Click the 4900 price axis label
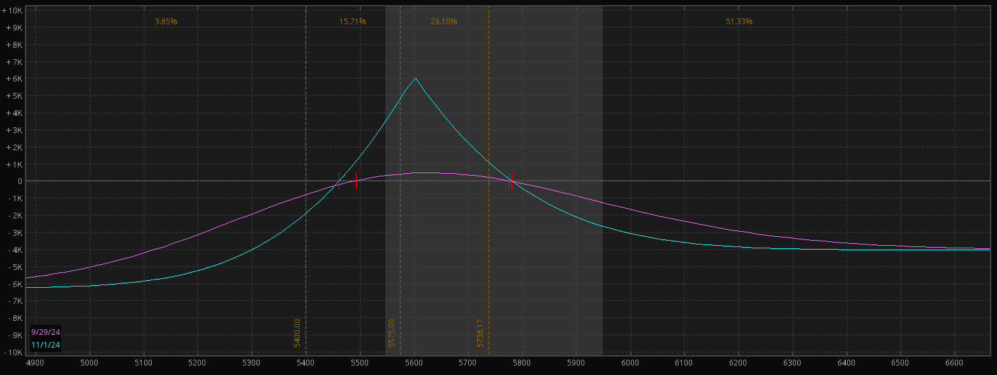Image resolution: width=997 pixels, height=375 pixels. click(x=35, y=362)
